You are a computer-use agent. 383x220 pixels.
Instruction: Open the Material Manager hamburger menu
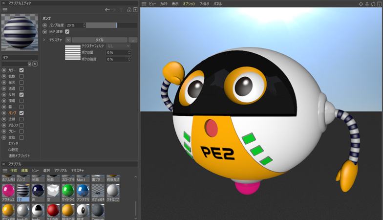pyautogui.click(x=5, y=170)
